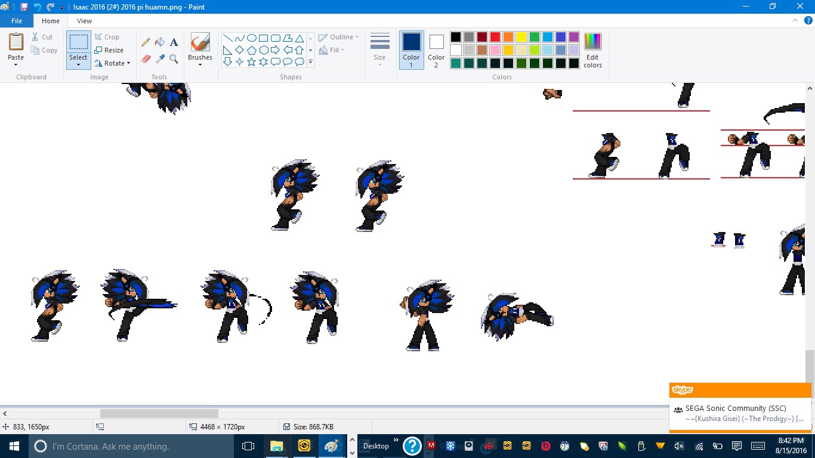Pick the black color swatch
Image resolution: width=815 pixels, height=458 pixels.
pyautogui.click(x=456, y=37)
